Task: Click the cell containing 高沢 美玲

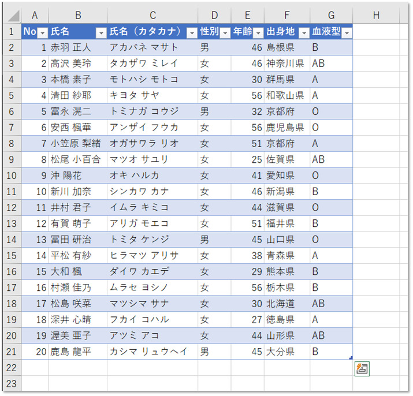Action: (x=78, y=63)
